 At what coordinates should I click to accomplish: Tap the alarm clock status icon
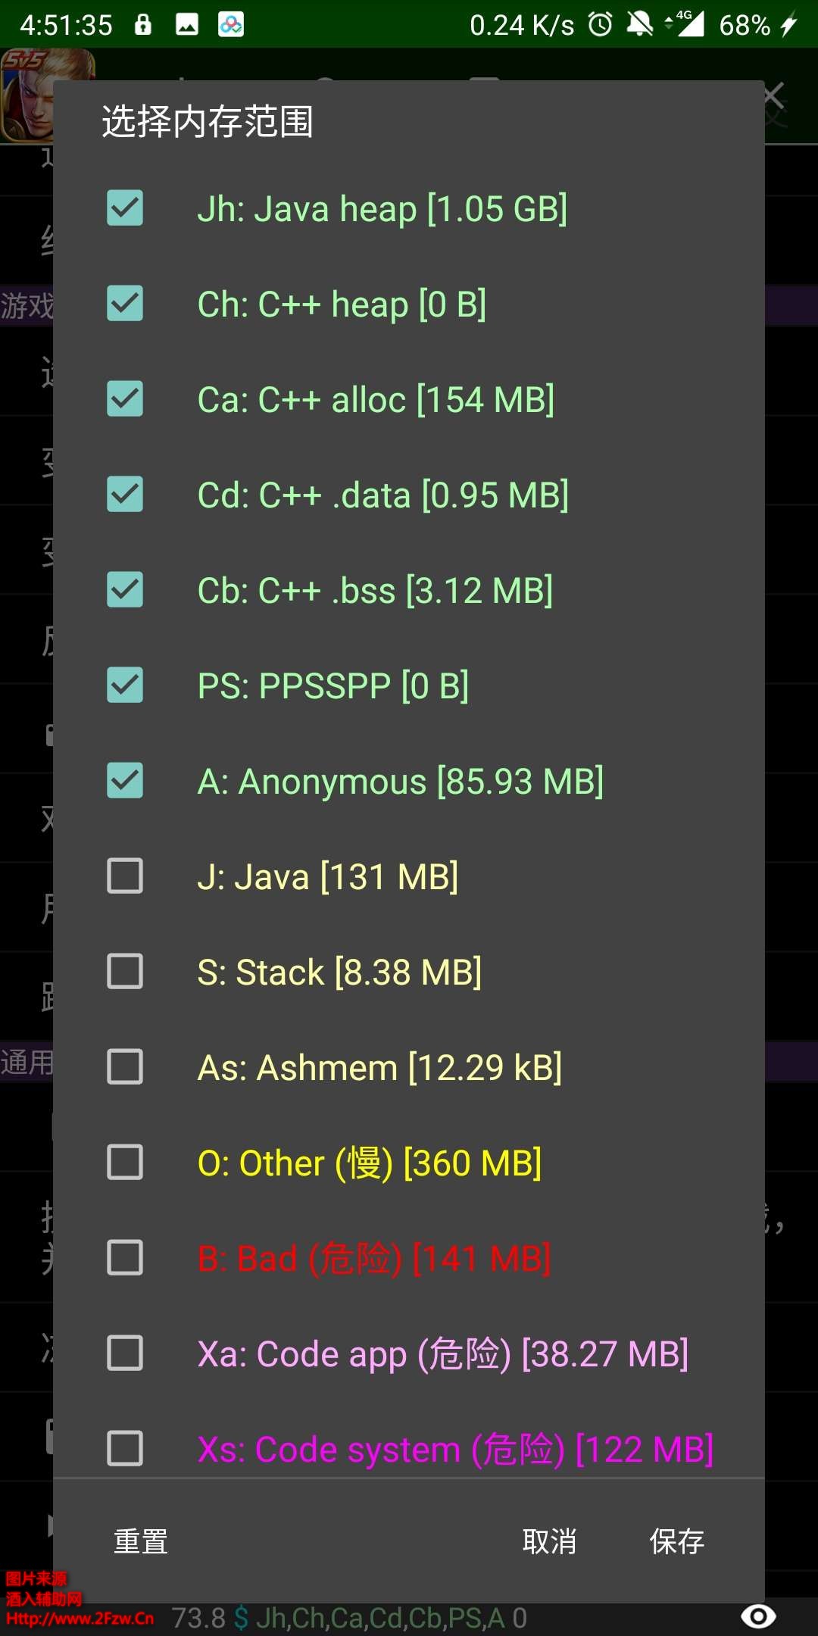(x=601, y=25)
